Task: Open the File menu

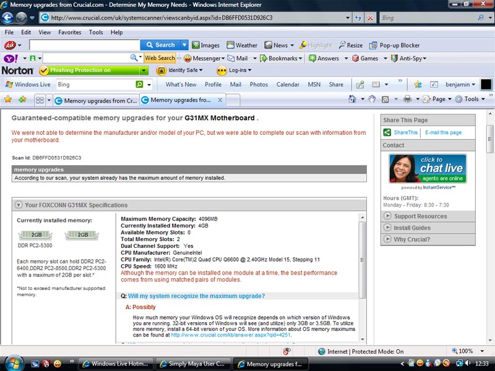Action: (x=9, y=32)
